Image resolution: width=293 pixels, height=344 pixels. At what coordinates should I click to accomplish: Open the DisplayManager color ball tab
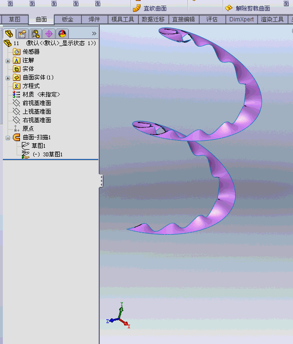tap(62, 34)
